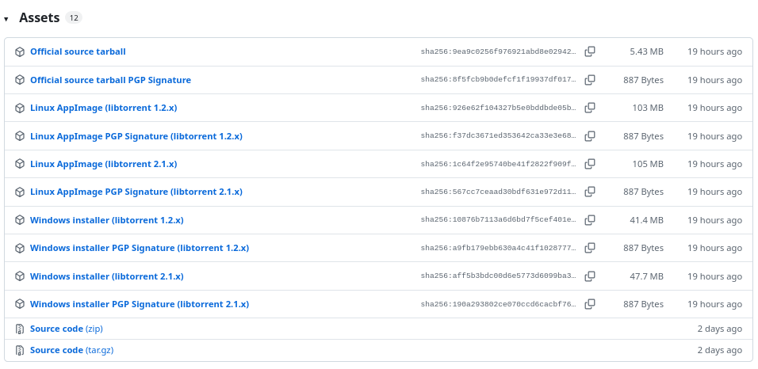Download Official source tarball PGP Signature
The height and width of the screenshot is (369, 758).
(x=110, y=80)
